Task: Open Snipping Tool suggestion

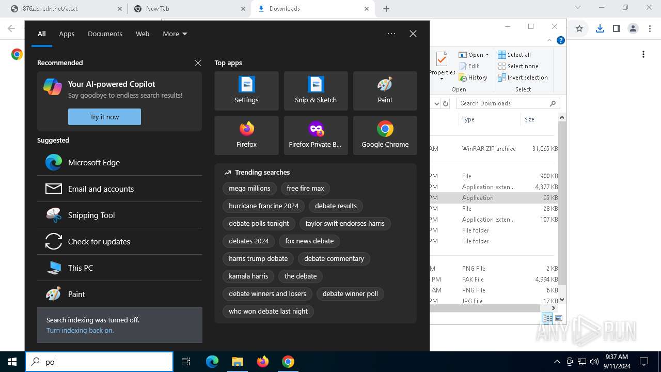Action: [x=119, y=215]
